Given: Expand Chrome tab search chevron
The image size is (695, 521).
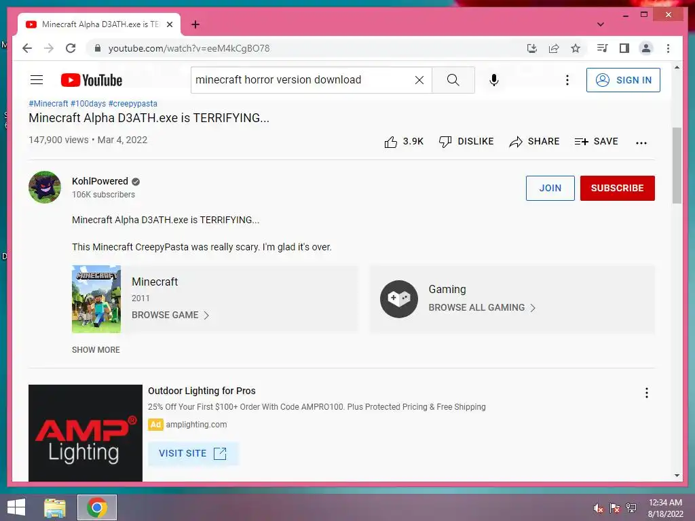Looking at the screenshot, I should tap(601, 24).
